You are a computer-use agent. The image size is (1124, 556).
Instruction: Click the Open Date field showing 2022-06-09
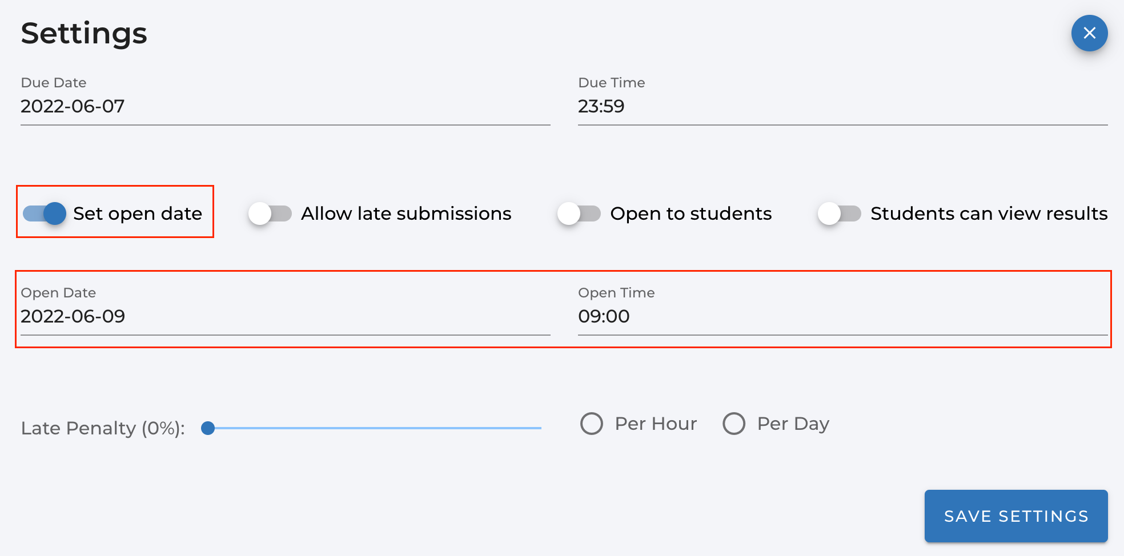(x=285, y=316)
